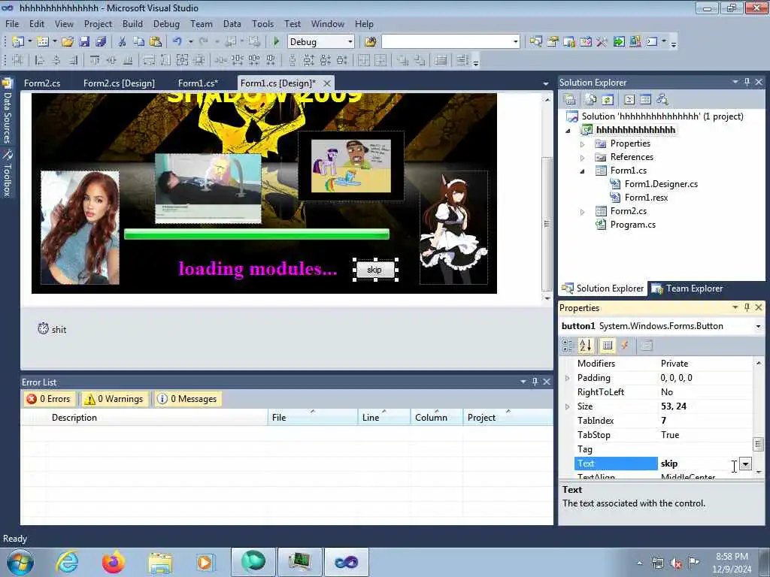
Task: Open the Build menu
Action: (132, 23)
